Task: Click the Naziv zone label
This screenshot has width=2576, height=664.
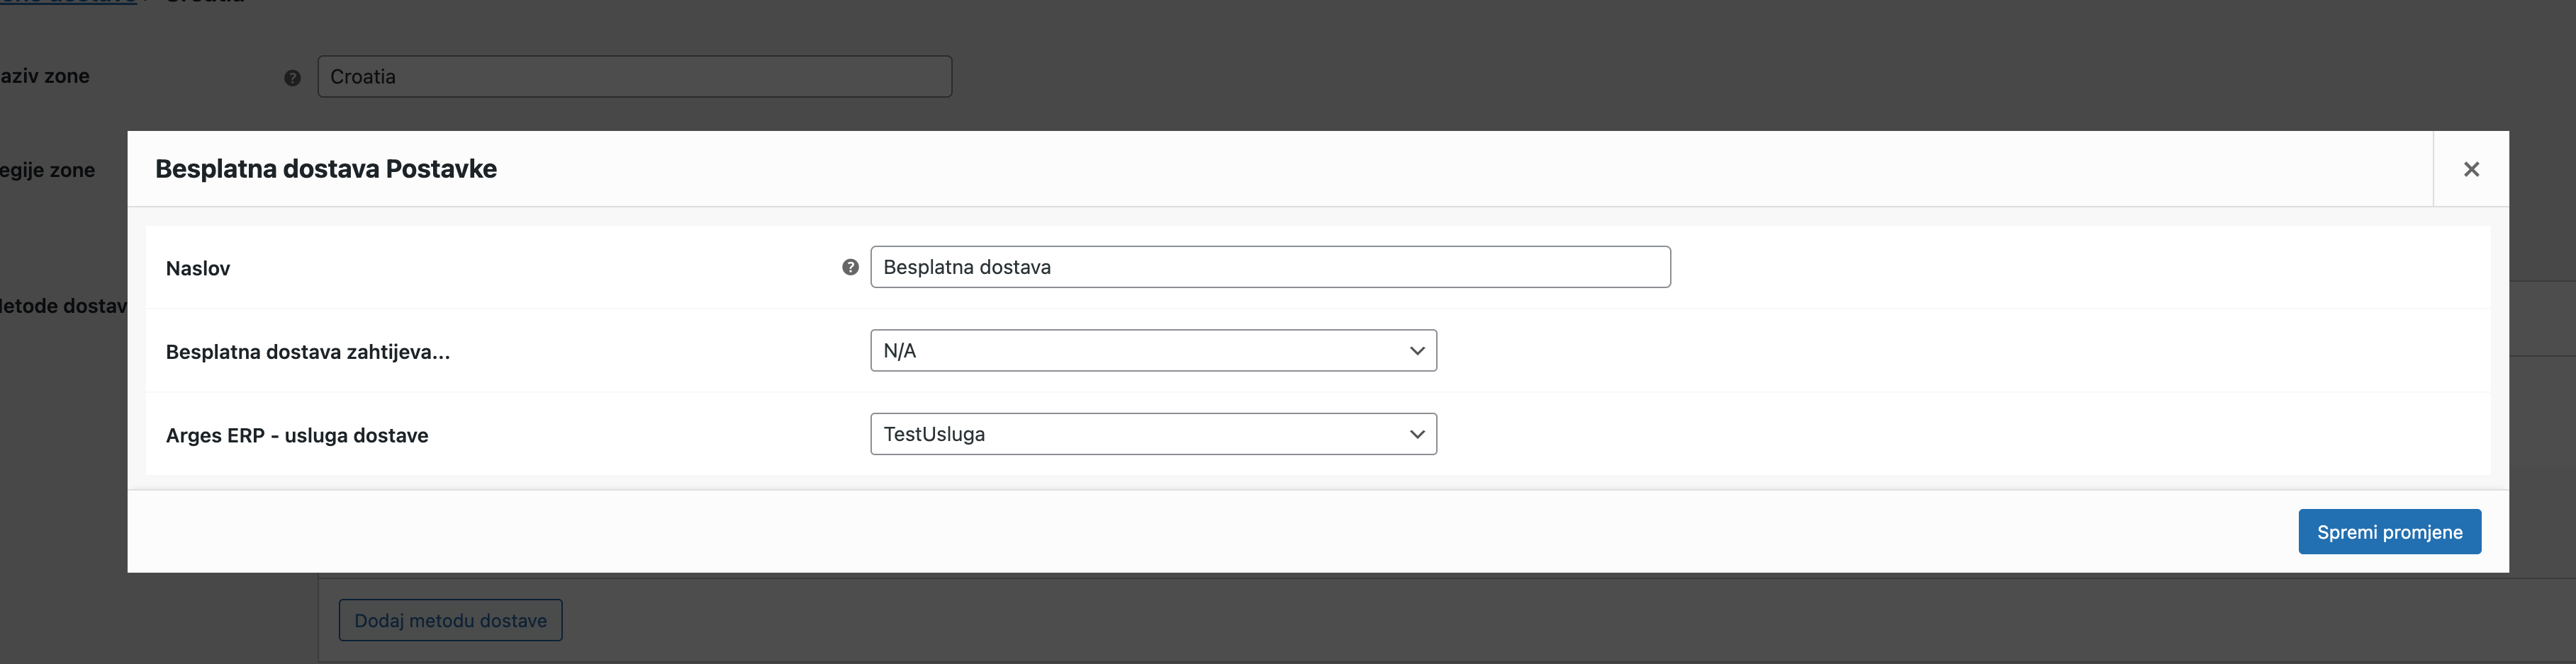Action: coord(45,76)
